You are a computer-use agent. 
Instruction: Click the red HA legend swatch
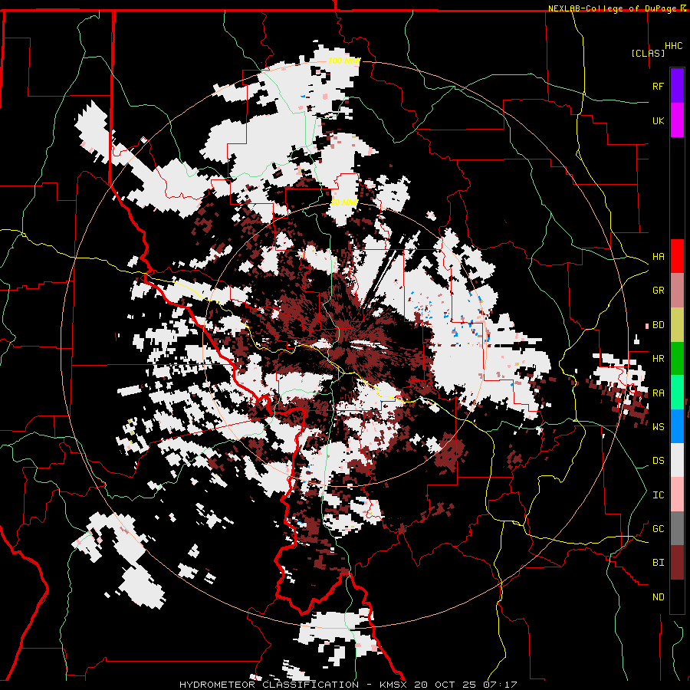point(677,256)
